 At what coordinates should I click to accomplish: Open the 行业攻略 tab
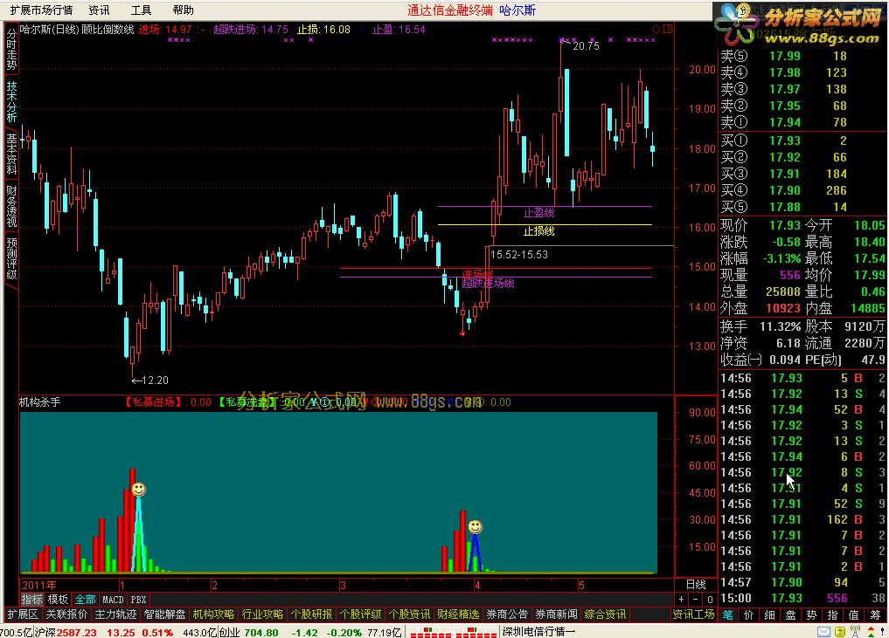tap(262, 614)
